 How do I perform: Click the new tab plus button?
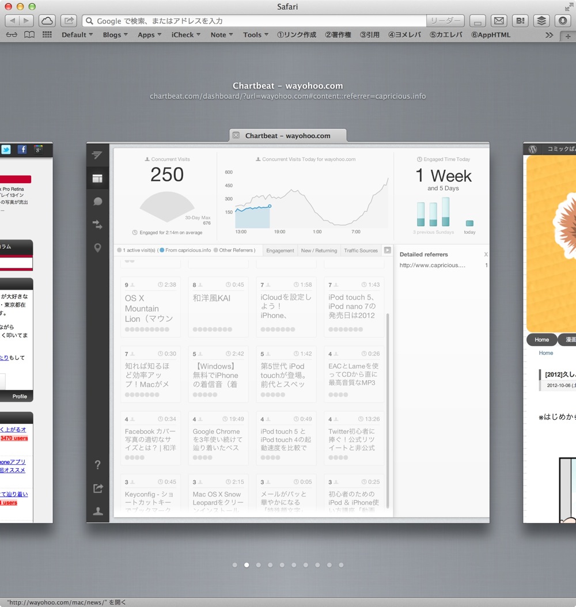tap(568, 36)
